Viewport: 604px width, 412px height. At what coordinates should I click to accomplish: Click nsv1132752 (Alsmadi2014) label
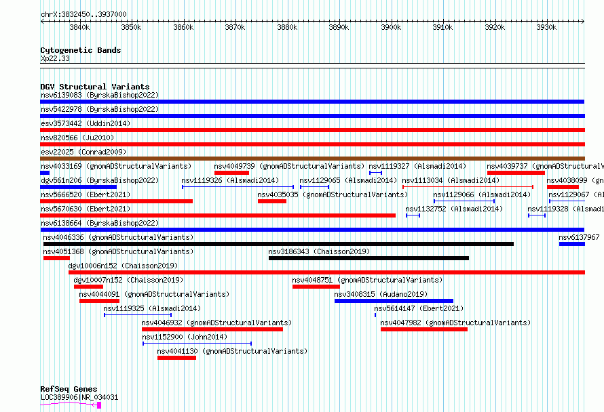pos(454,209)
